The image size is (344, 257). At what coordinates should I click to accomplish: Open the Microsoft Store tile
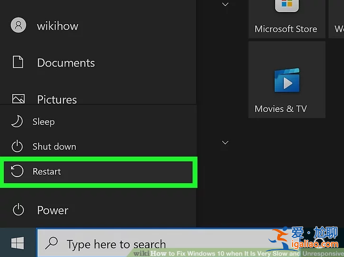click(x=287, y=19)
